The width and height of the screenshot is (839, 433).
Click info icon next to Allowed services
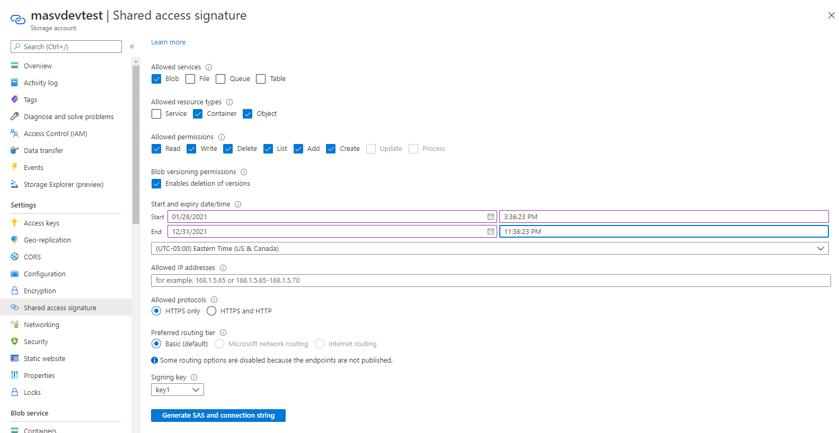tap(209, 67)
